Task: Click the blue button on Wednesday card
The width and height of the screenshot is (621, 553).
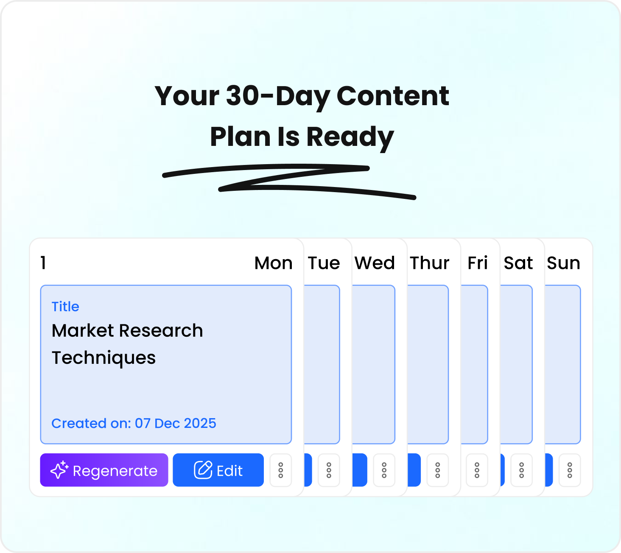Action: [x=360, y=470]
